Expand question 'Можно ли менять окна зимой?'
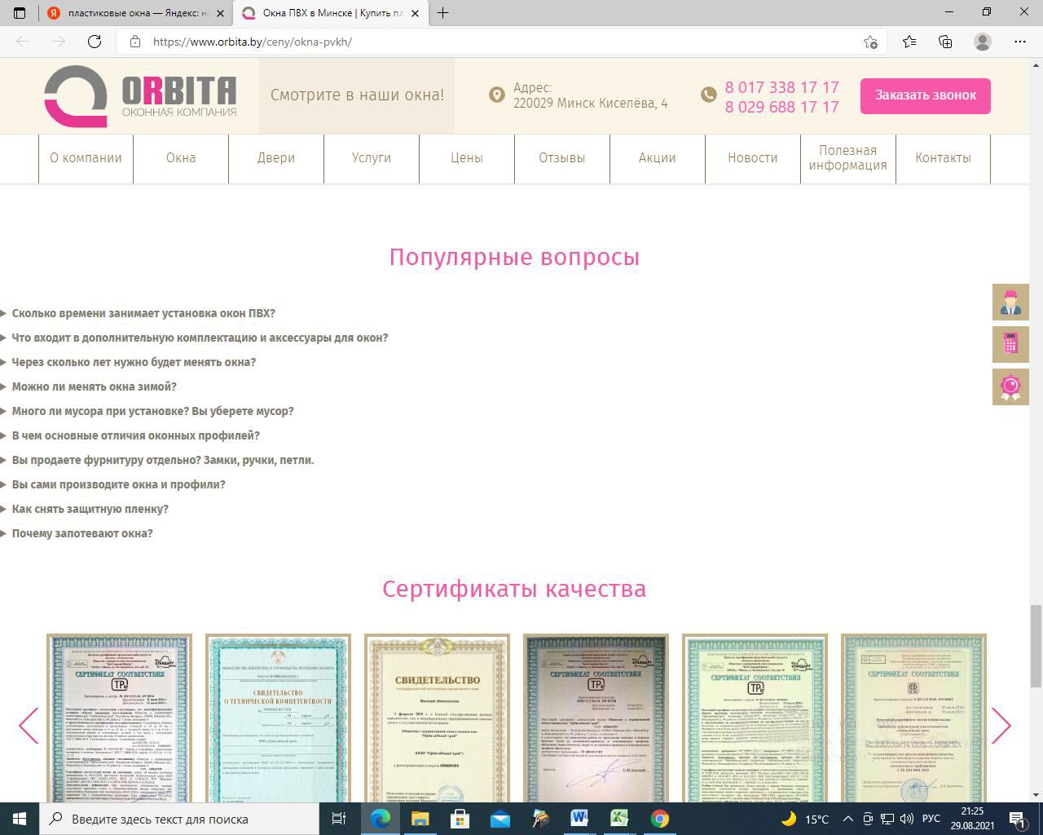Screen dimensions: 1043x835 click(x=94, y=387)
